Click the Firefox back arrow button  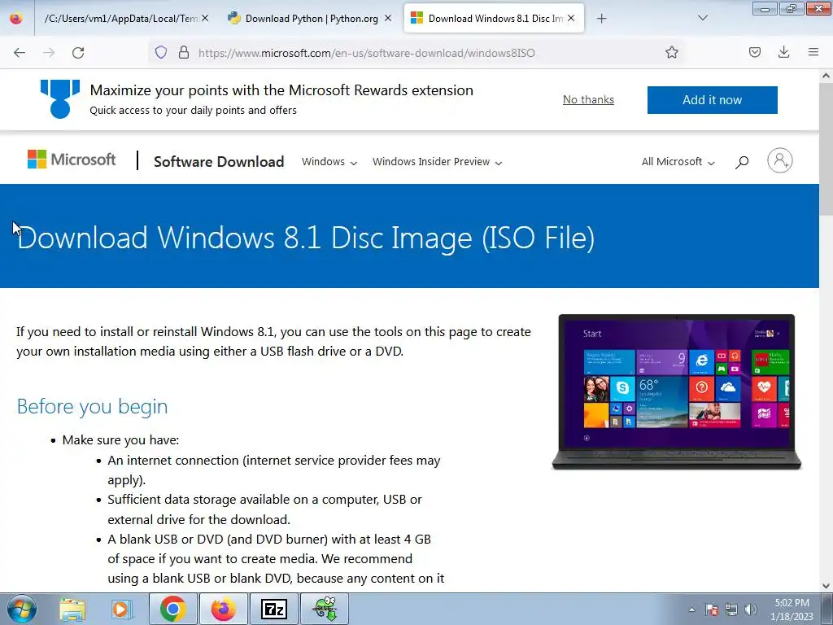(20, 53)
